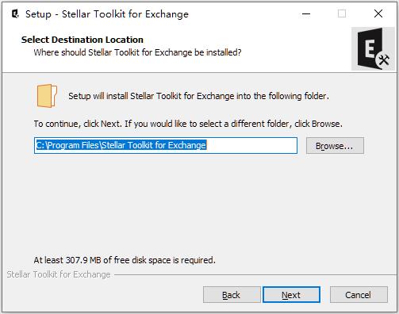This screenshot has height=314, width=399.
Task: Click the Stellar Toolkit Exchange logo icon
Action: (373, 48)
